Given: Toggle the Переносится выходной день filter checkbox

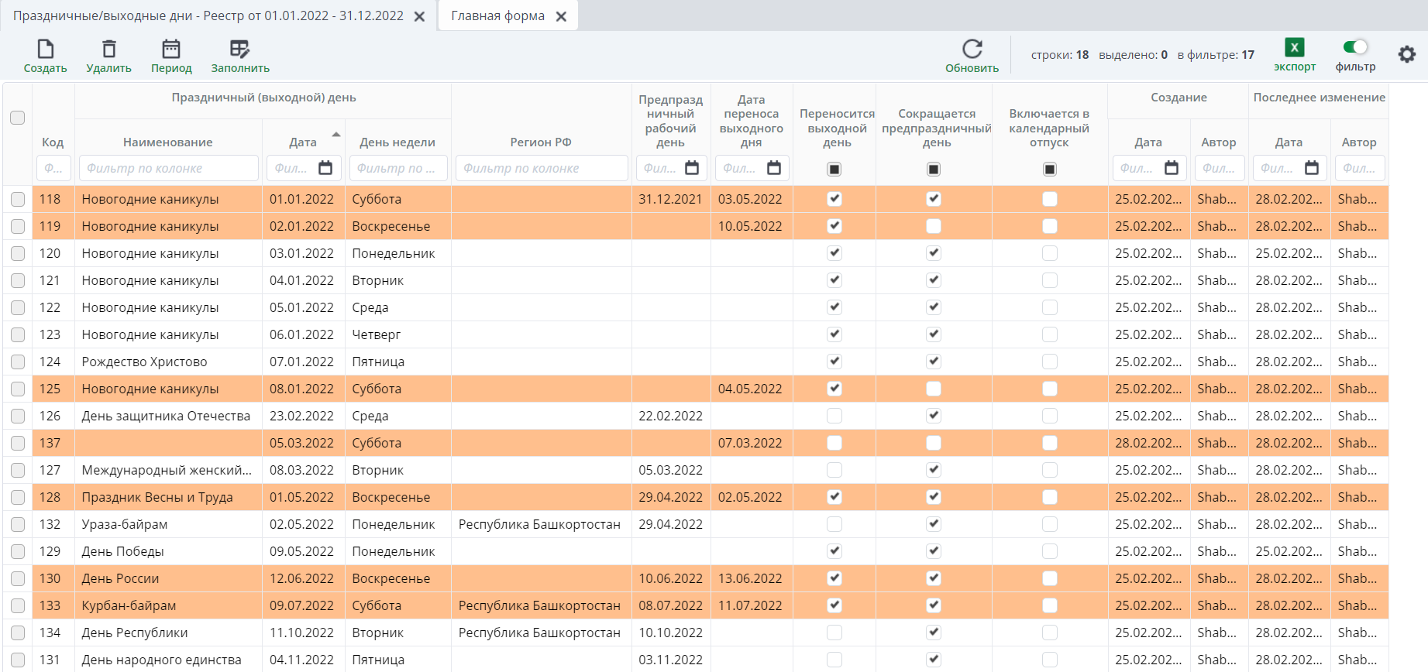Looking at the screenshot, I should pos(834,169).
